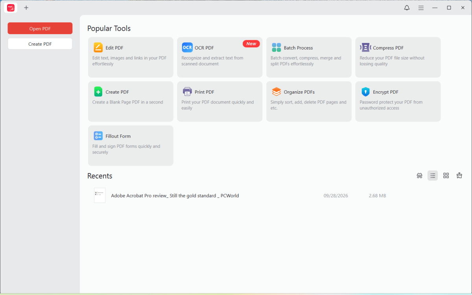The image size is (472, 295).
Task: Switch Recents to list view
Action: tap(433, 175)
